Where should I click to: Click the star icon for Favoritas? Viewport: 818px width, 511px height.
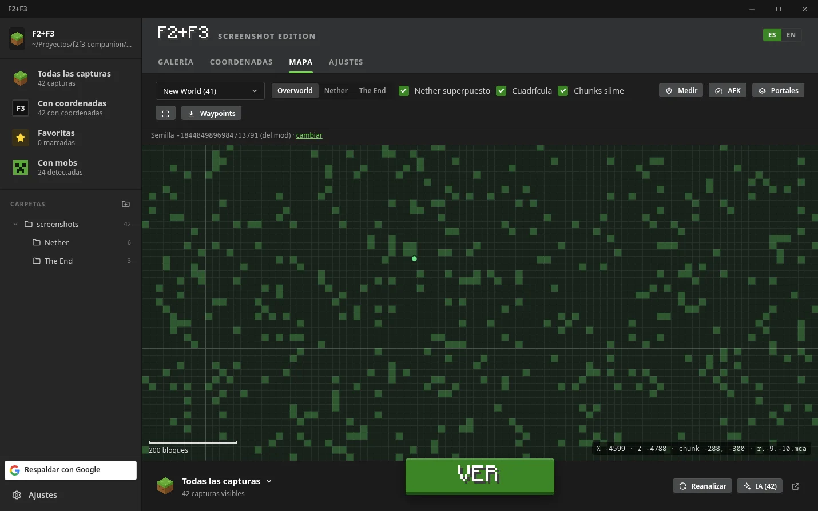(21, 138)
